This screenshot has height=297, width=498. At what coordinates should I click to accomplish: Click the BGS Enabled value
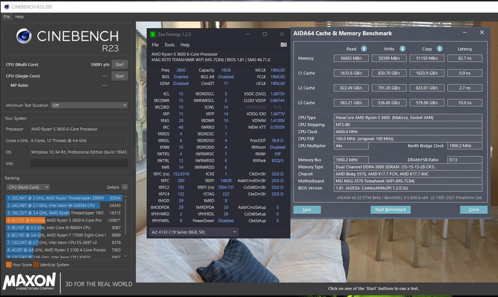pos(181,77)
